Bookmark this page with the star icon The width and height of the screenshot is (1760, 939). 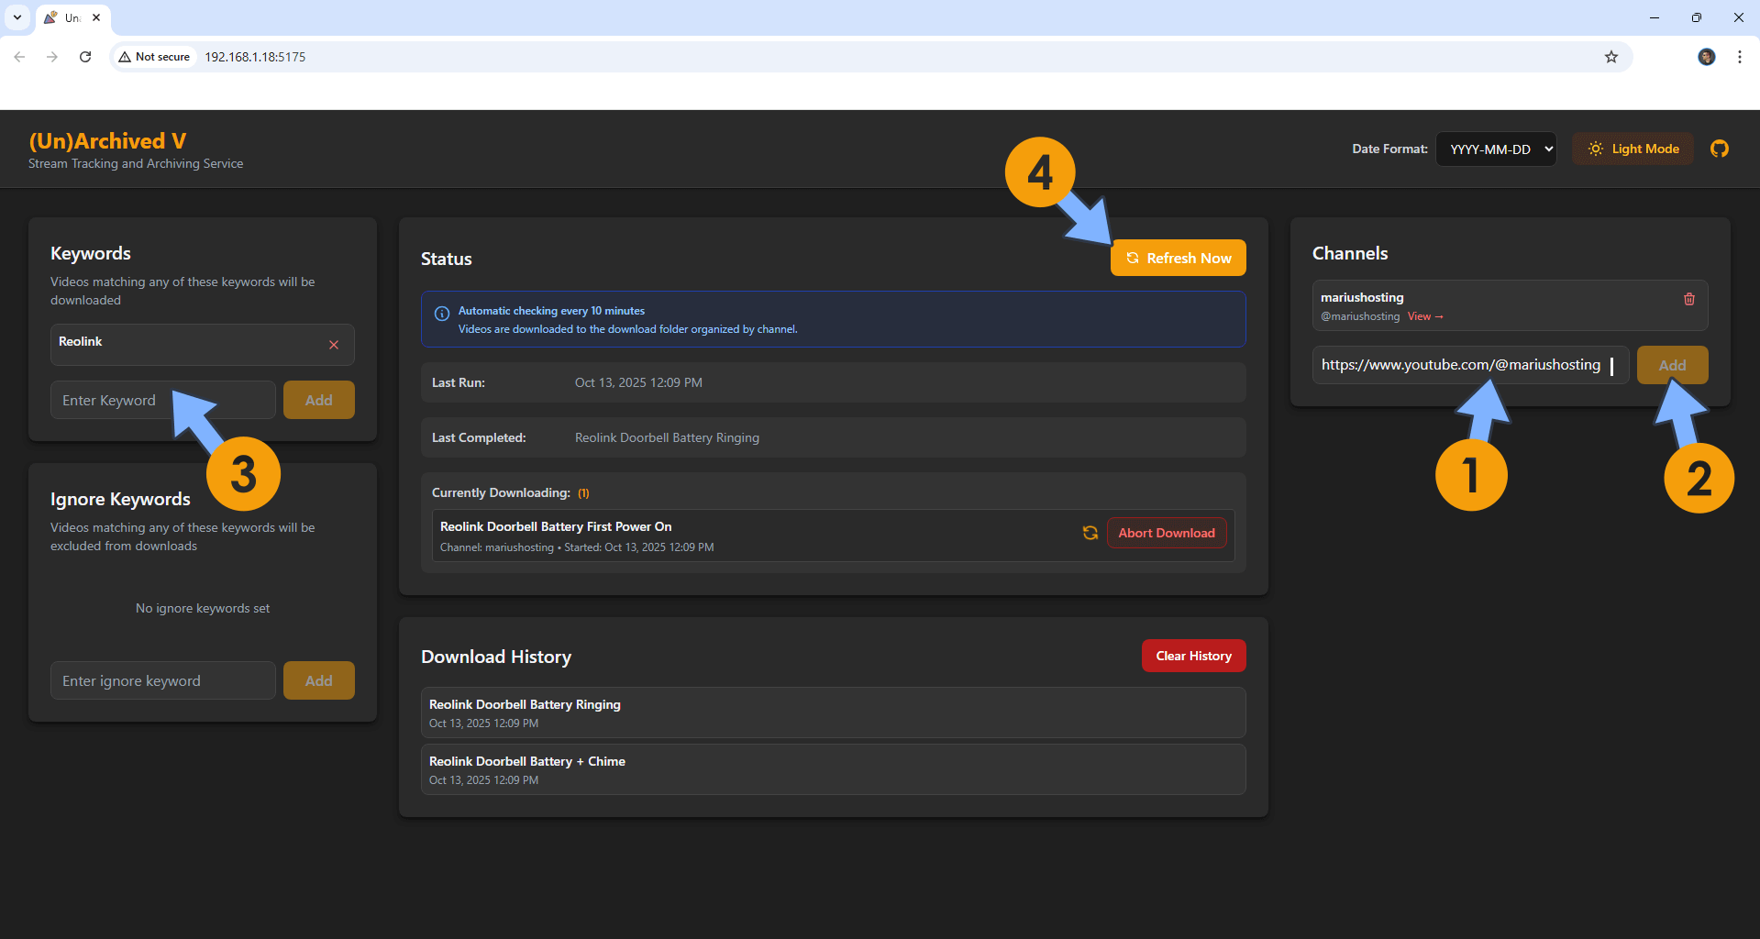coord(1611,57)
